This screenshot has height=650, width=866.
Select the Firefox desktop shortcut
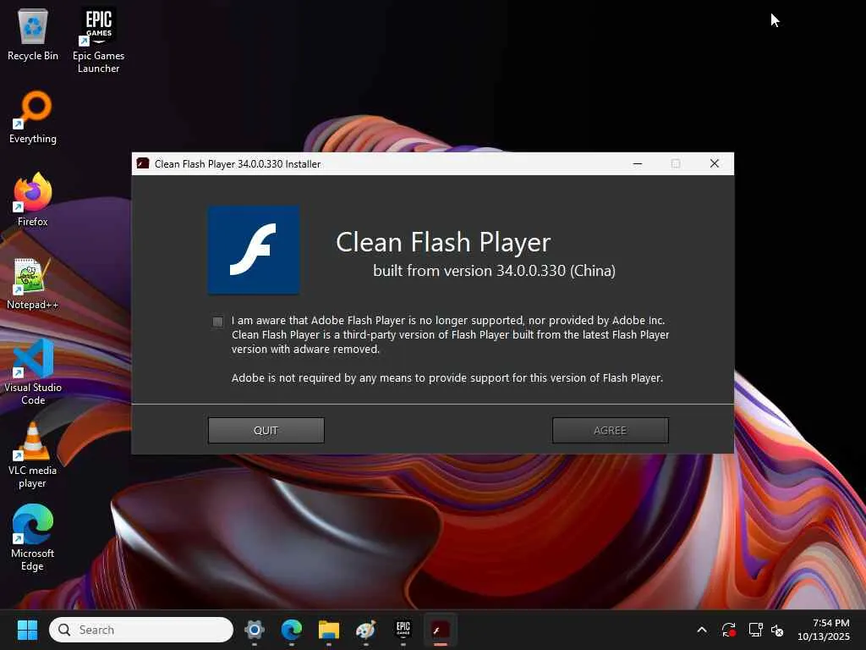[33, 200]
